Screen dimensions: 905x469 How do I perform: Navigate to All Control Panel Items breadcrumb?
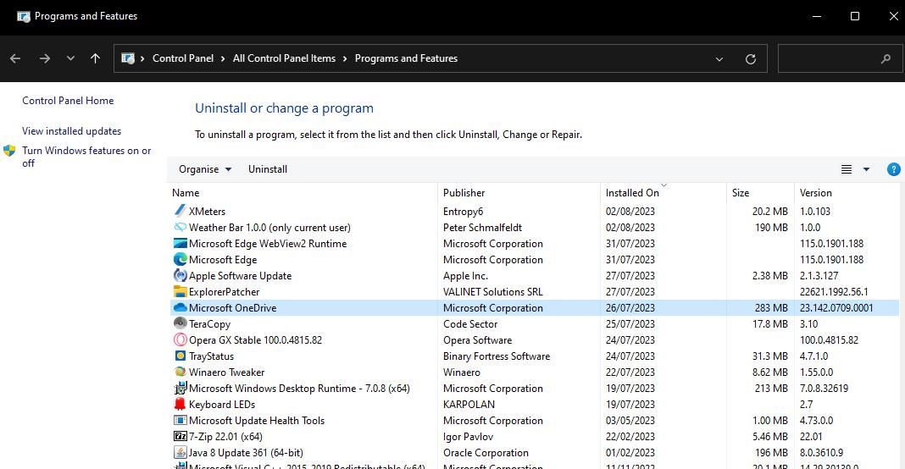pyautogui.click(x=284, y=58)
